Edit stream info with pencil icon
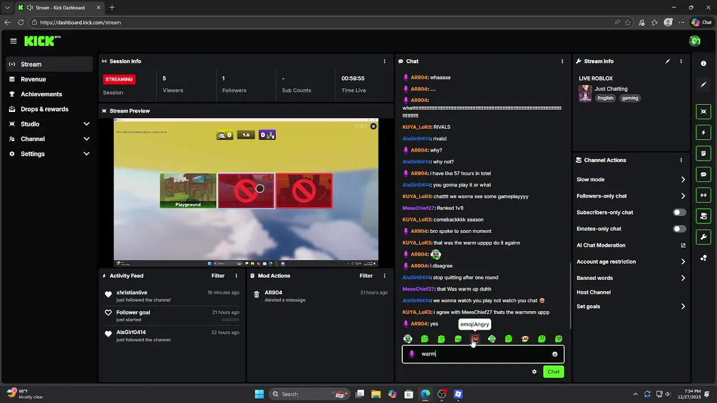 668,61
